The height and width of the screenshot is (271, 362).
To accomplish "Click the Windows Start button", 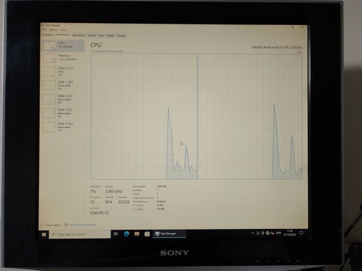I will (43, 234).
